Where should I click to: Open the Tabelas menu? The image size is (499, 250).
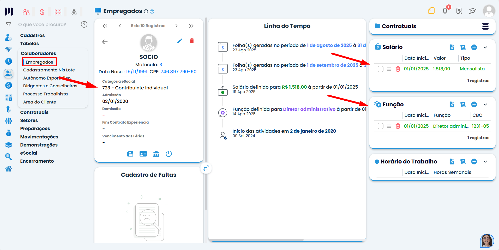(x=29, y=44)
